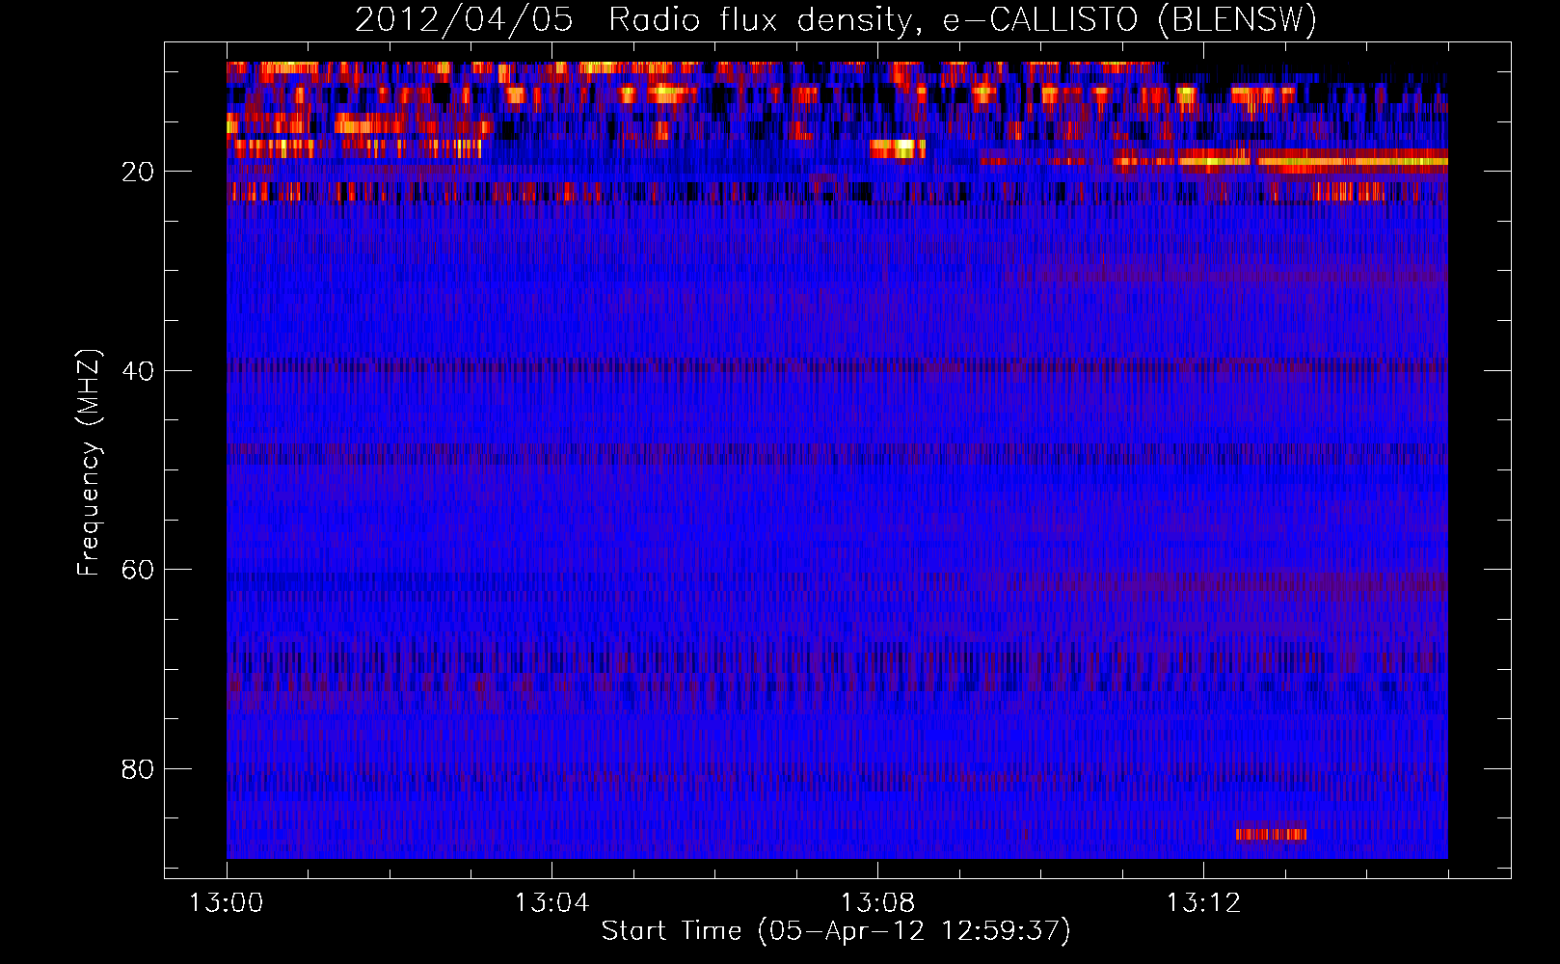Click the 'Start Time (05-Apr-12 12:59:37)' label
Image resolution: width=1560 pixels, height=964 pixels.
(x=836, y=931)
